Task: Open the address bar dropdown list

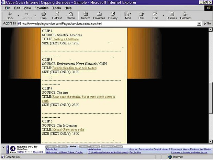Action: click(199, 23)
